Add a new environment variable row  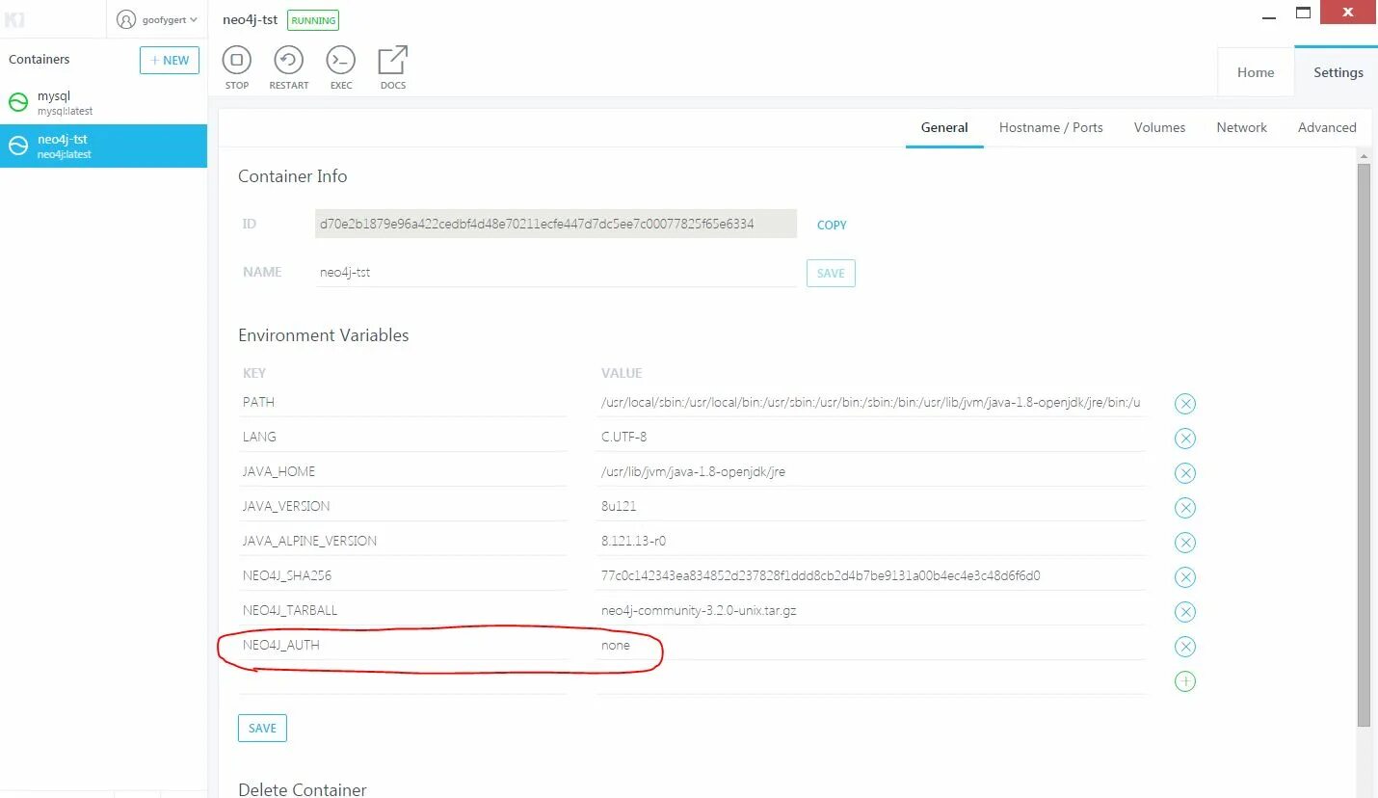[x=1185, y=681]
